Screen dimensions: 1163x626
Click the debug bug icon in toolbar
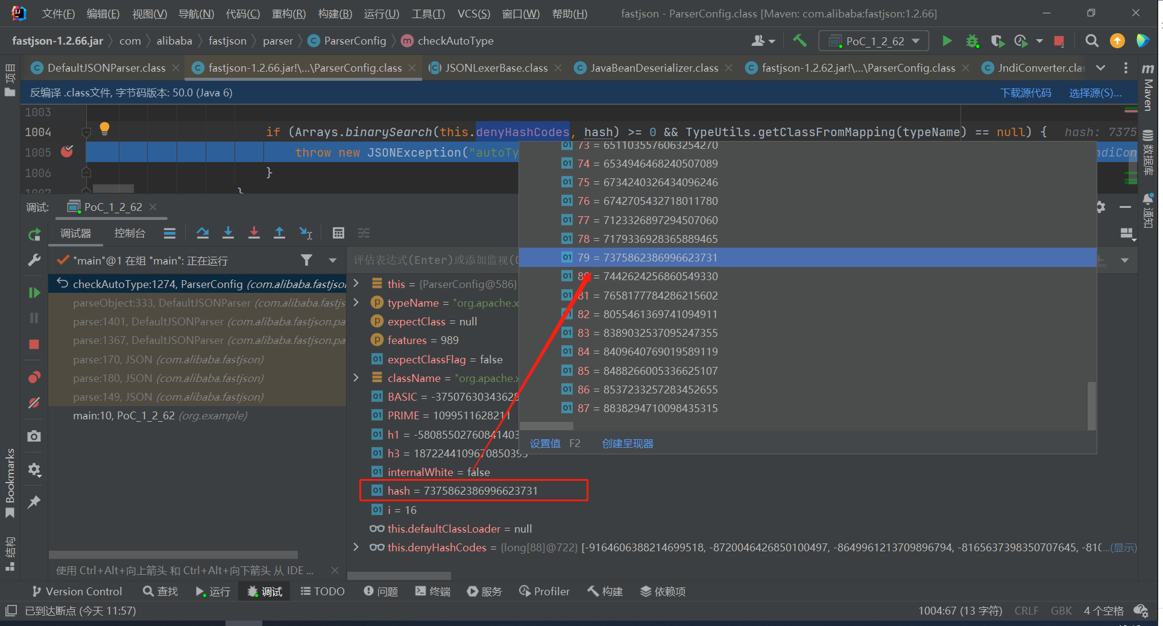[972, 41]
